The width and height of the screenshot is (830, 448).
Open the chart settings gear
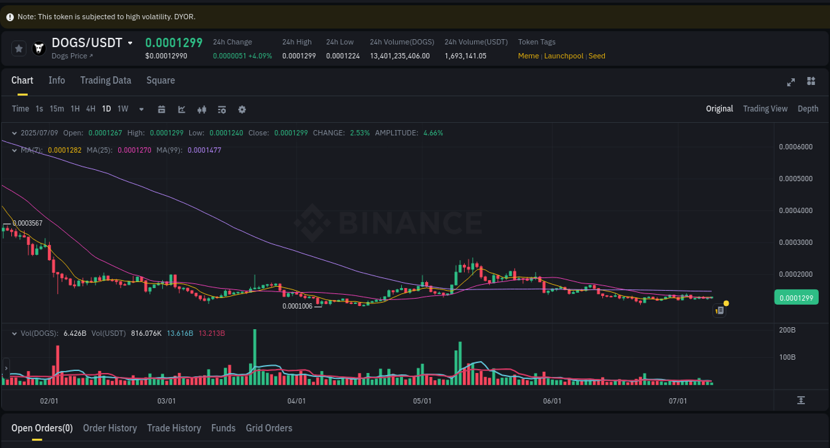(242, 109)
